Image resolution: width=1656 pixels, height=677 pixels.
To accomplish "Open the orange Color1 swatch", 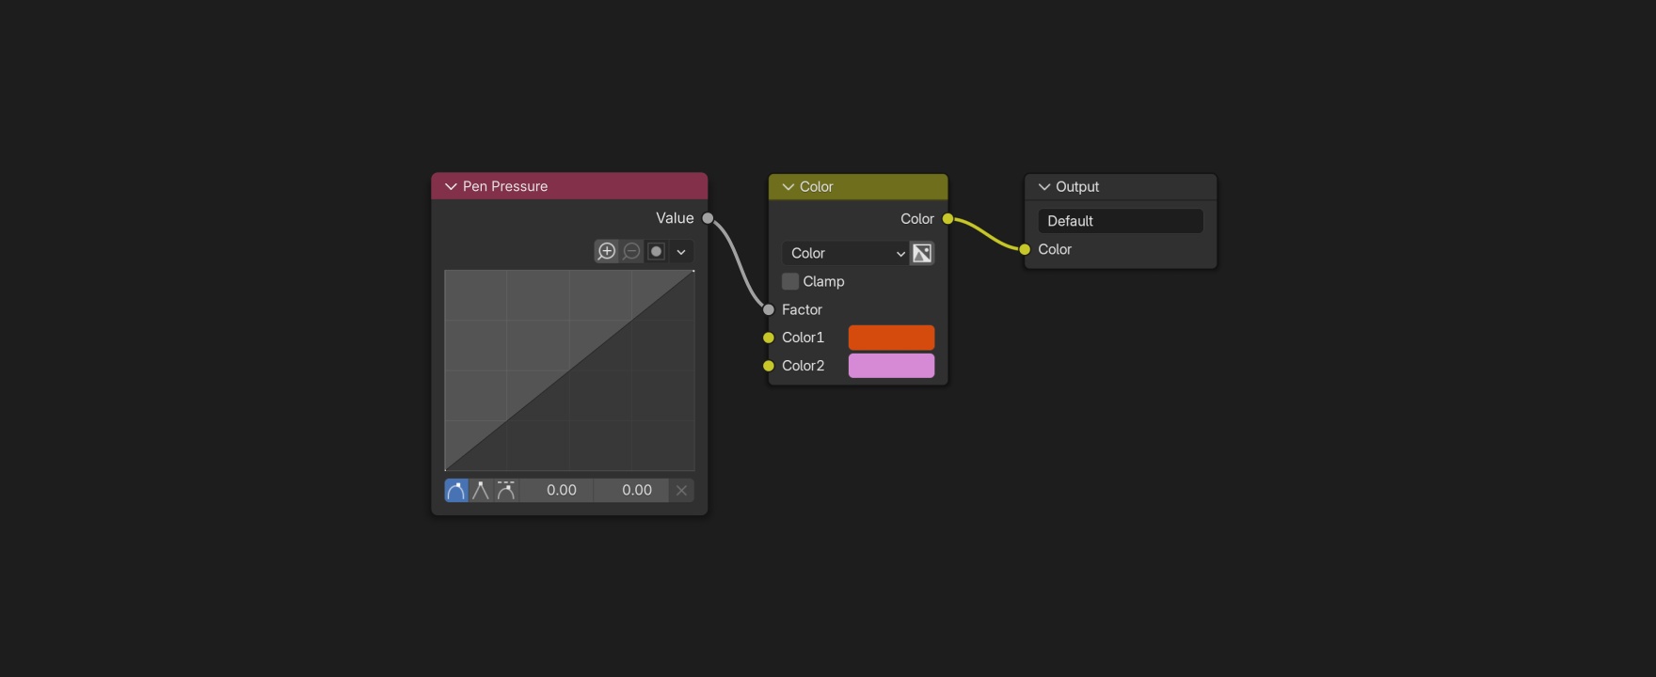I will pos(891,338).
